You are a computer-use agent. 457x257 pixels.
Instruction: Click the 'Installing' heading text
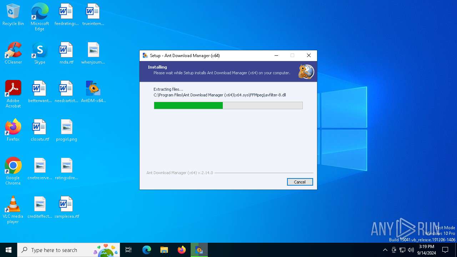coord(157,67)
